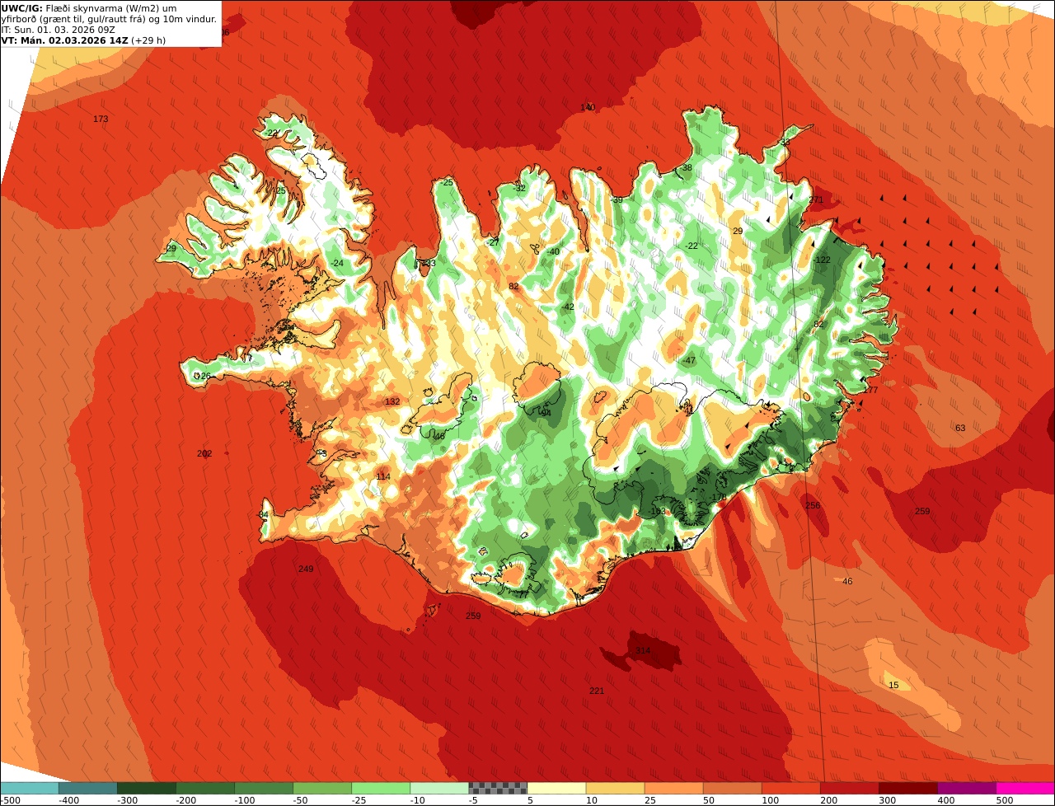Click the valid time 'VT: Mán. 02.03.2026 14Z'
The image size is (1055, 806).
[64, 40]
